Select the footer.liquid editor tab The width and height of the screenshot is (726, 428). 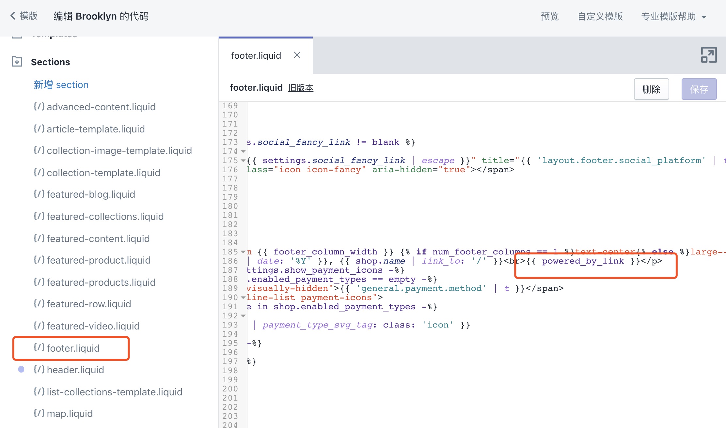256,55
